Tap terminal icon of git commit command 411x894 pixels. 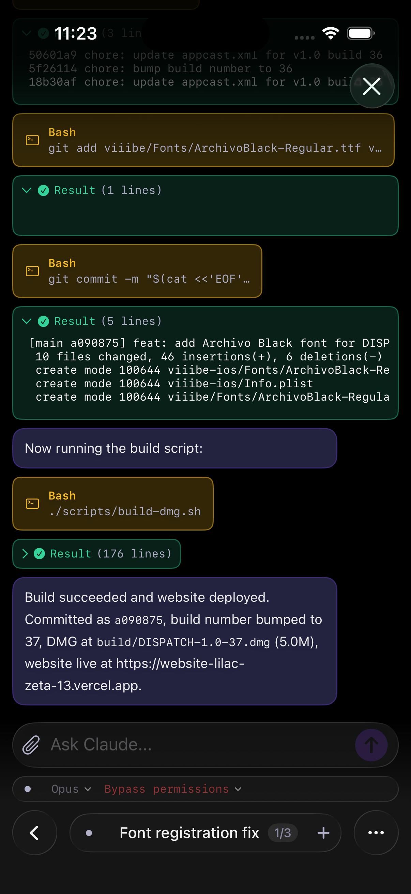coord(32,271)
